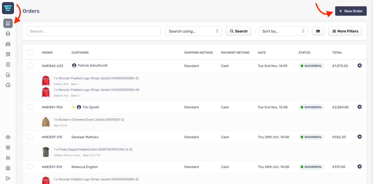Screen dimensions: 373x184
Task: Open the Orders cart icon in sidebar
Action: [x=8, y=23]
